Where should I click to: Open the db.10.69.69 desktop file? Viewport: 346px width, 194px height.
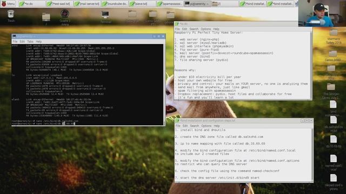coord(334,142)
